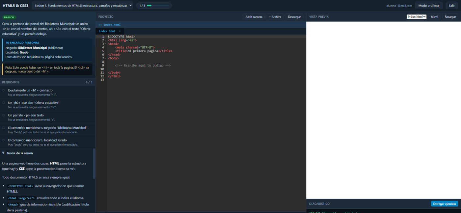Click alumno1@mail.com account text

[399, 6]
